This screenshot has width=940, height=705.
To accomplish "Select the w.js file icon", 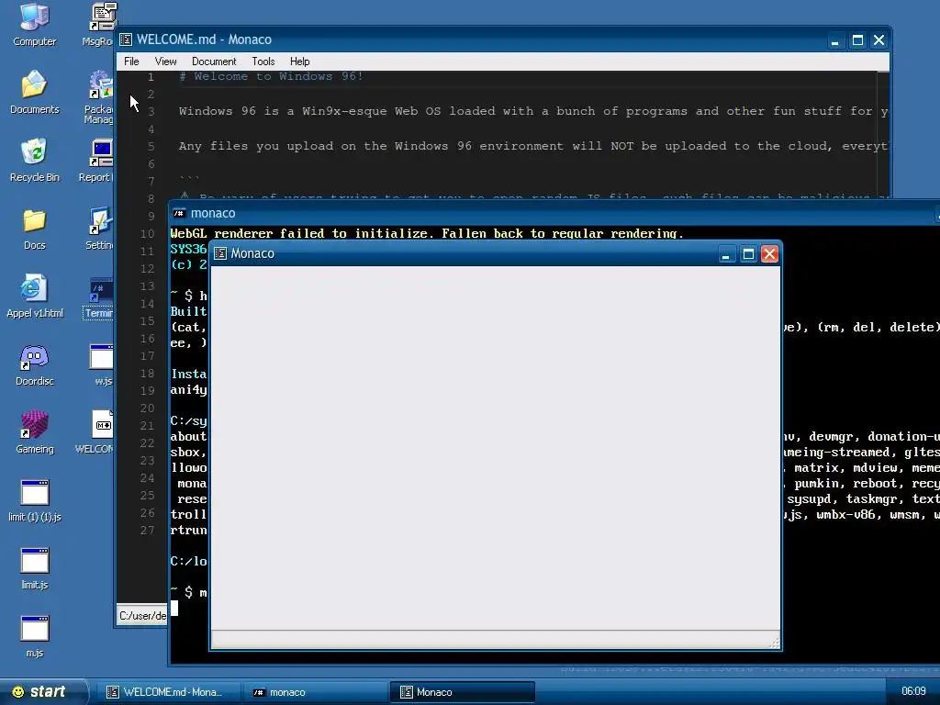I will pyautogui.click(x=102, y=364).
